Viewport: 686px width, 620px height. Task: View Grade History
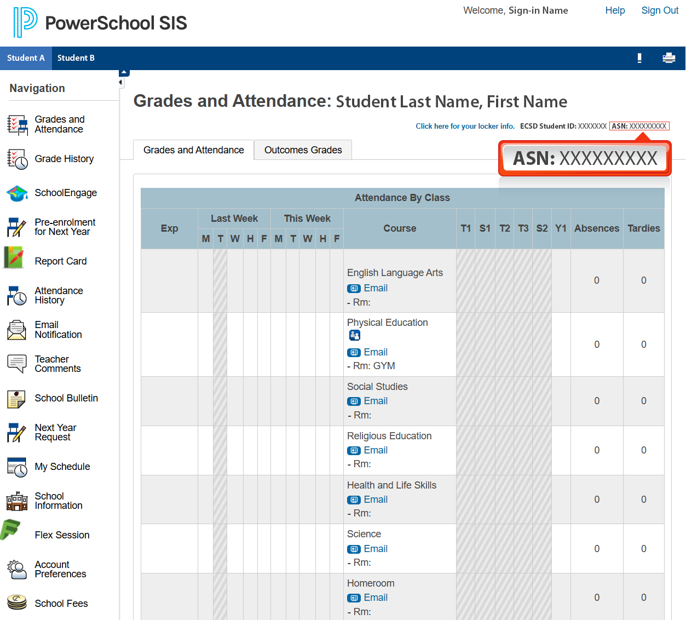point(64,159)
